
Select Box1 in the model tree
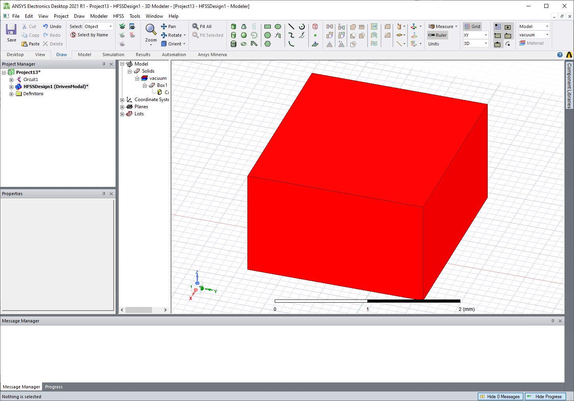pyautogui.click(x=162, y=85)
